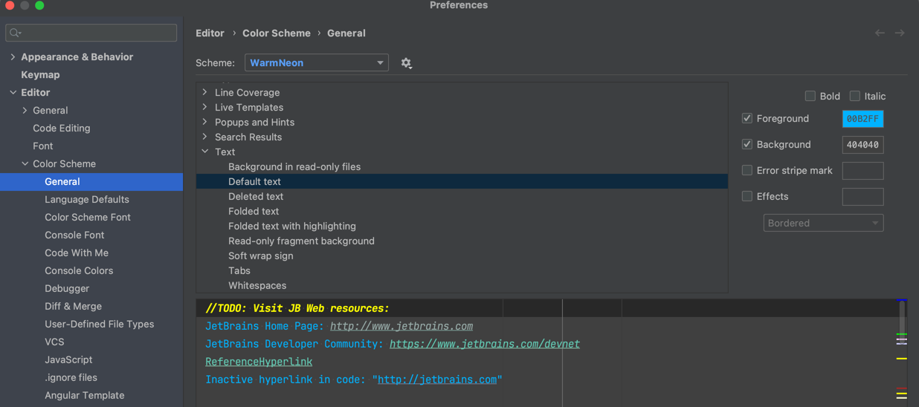919x407 pixels.
Task: Select the 'Default text' item
Action: coord(462,181)
